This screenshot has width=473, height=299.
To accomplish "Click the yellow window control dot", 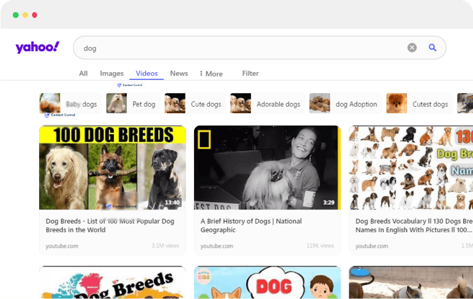I will pyautogui.click(x=26, y=15).
